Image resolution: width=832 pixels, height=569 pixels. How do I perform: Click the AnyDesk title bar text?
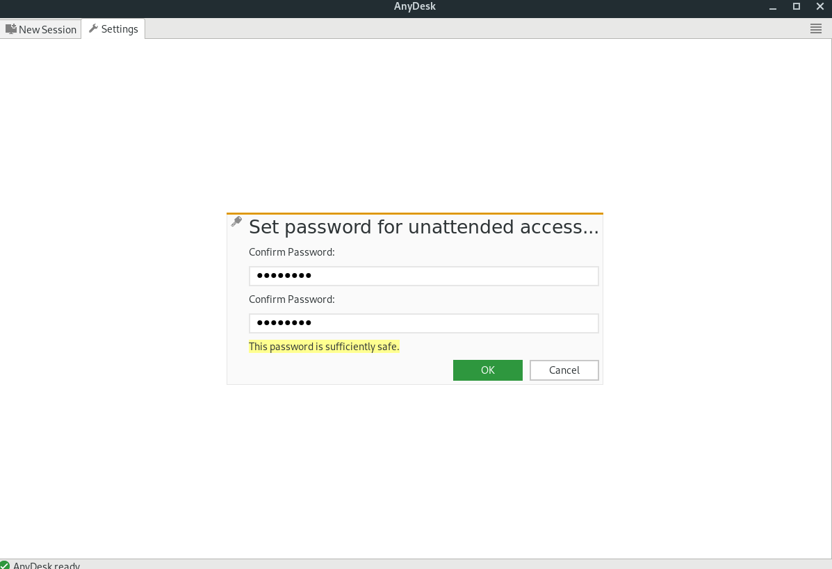tap(415, 6)
